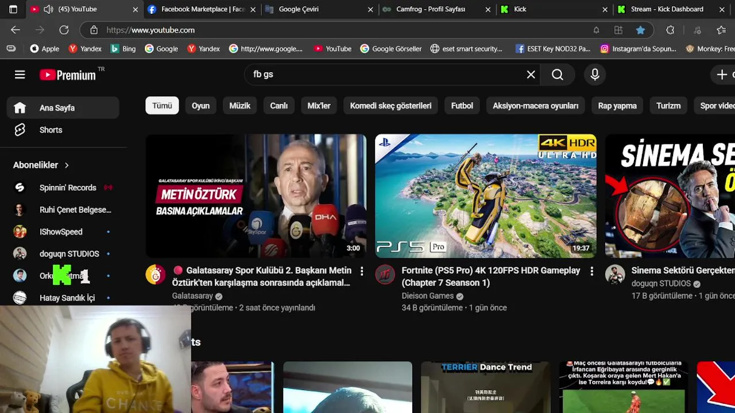
Task: Click the blue favorites star icon
Action: tap(640, 30)
